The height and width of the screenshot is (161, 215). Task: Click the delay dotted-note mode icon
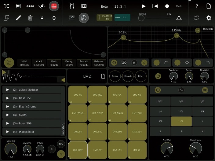(181, 90)
